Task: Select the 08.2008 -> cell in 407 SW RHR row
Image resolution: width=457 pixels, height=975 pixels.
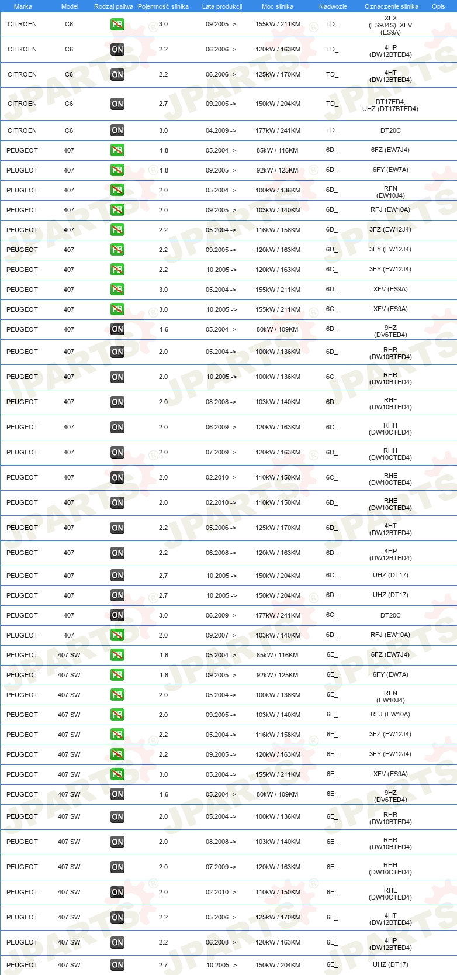Action: (x=221, y=842)
